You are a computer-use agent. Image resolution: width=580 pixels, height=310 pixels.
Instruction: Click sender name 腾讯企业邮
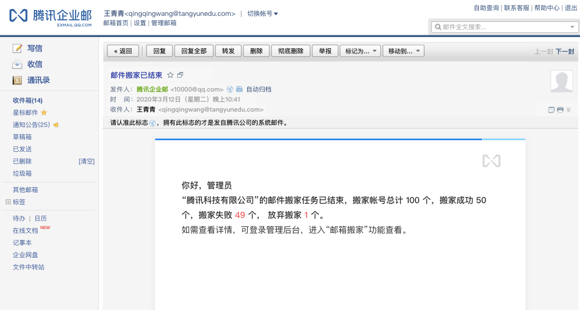(152, 89)
